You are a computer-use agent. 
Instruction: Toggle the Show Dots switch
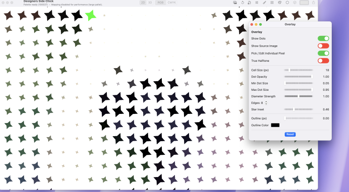(x=323, y=39)
